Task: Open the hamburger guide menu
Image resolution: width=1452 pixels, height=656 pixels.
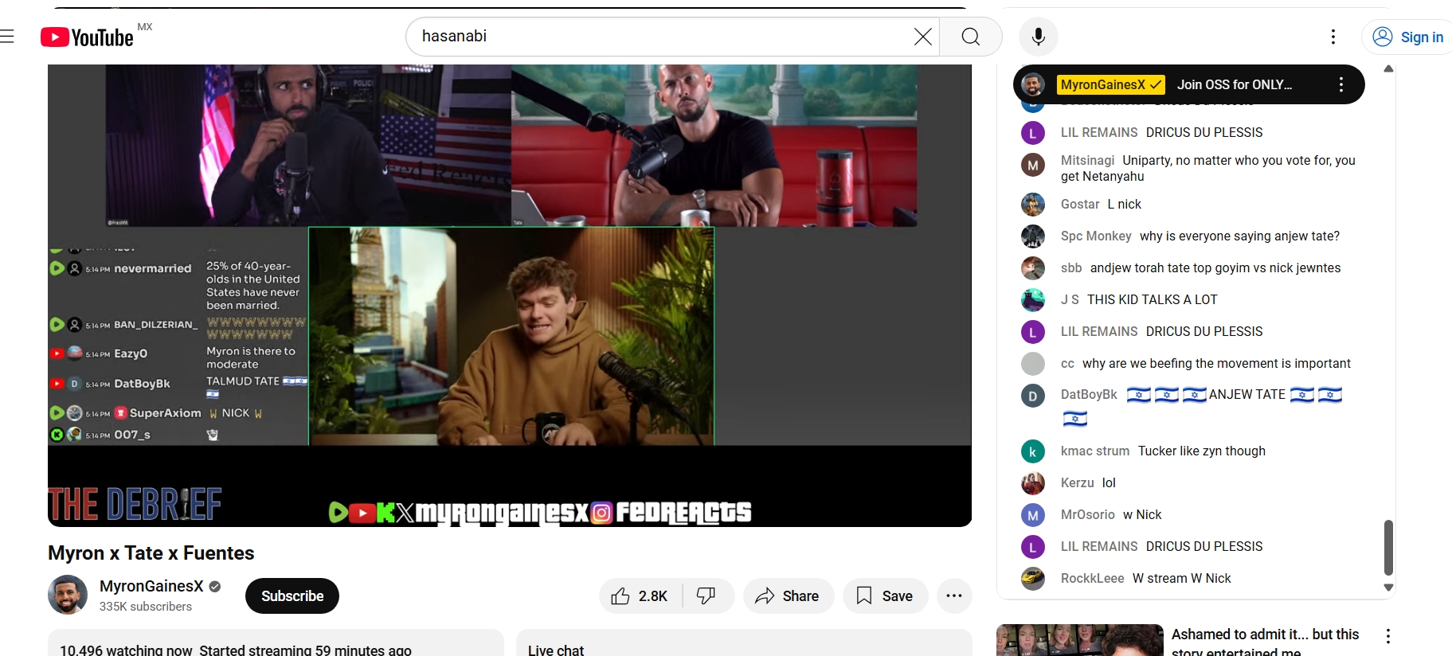Action: [x=7, y=37]
